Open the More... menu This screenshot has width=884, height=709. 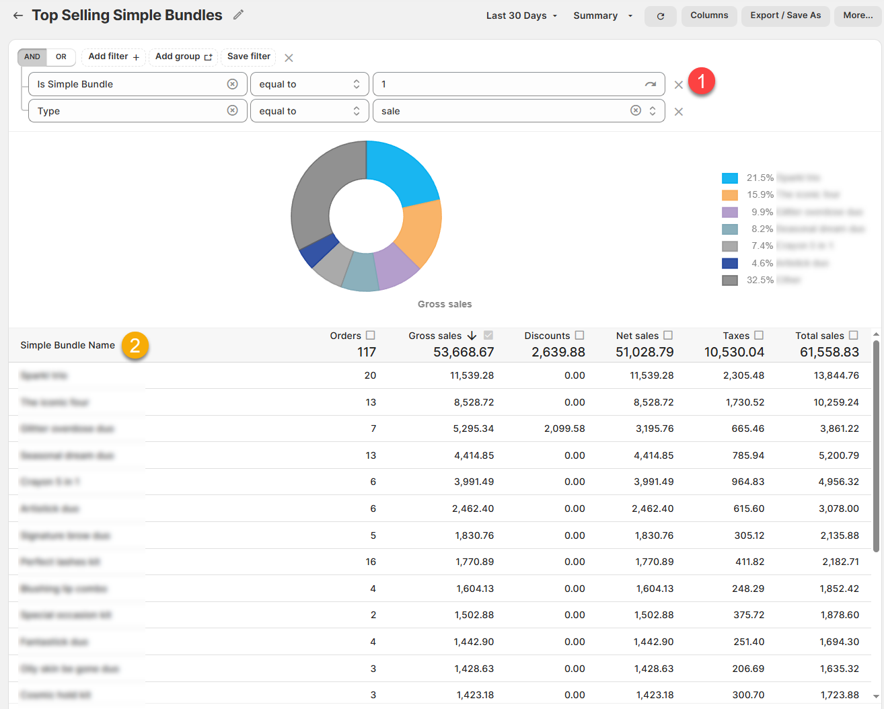click(857, 15)
